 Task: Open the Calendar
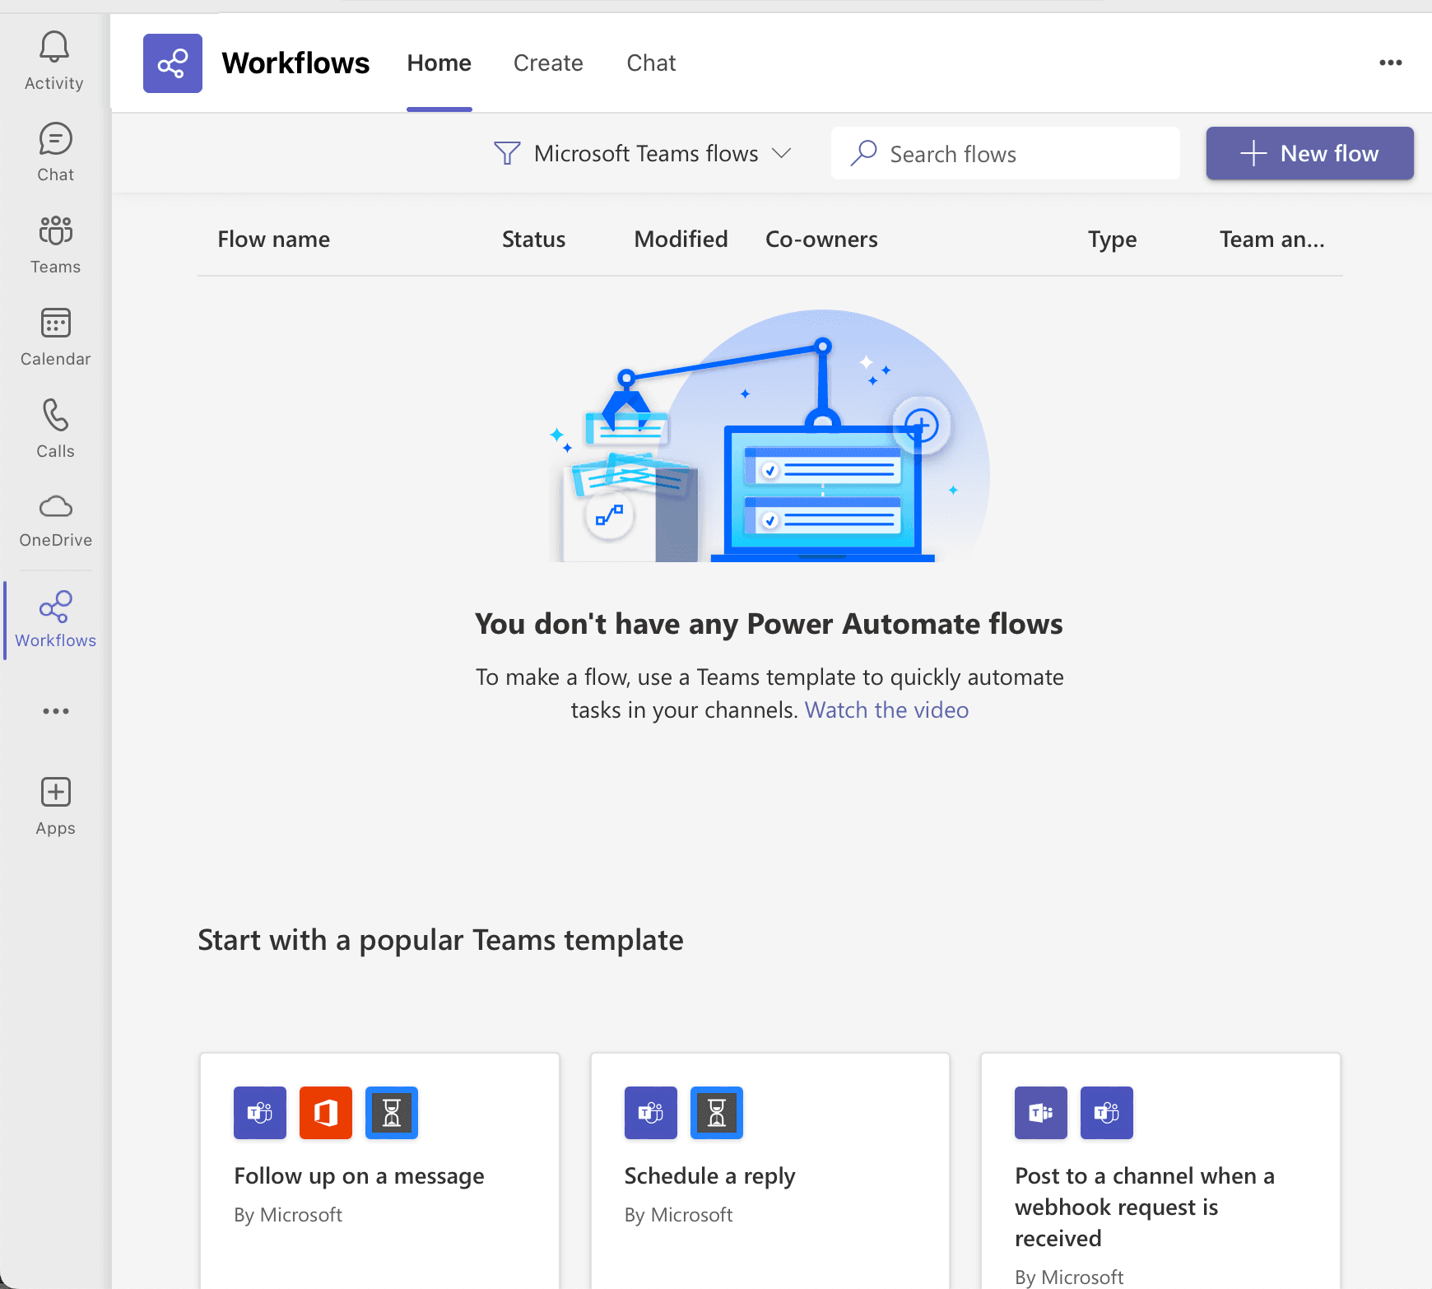coord(54,334)
